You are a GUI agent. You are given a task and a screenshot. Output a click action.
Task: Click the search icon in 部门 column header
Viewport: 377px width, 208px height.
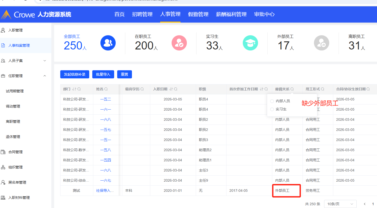pyautogui.click(x=79, y=89)
